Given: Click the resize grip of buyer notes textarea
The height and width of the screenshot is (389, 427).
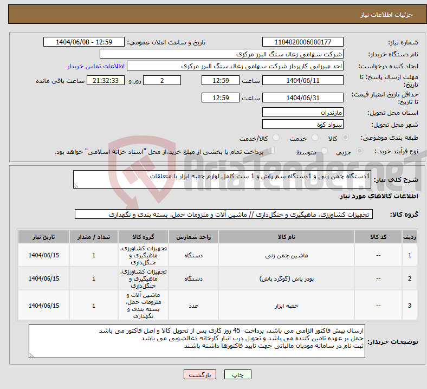Looking at the screenshot, I should pos(31,355).
